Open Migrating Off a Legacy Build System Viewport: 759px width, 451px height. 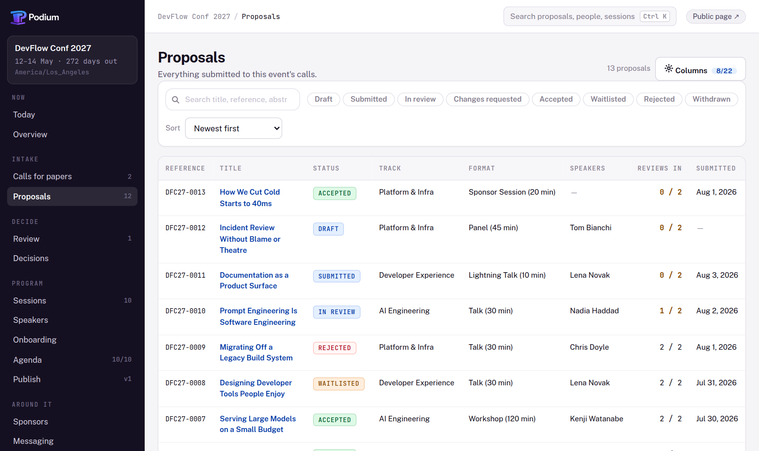(x=256, y=352)
